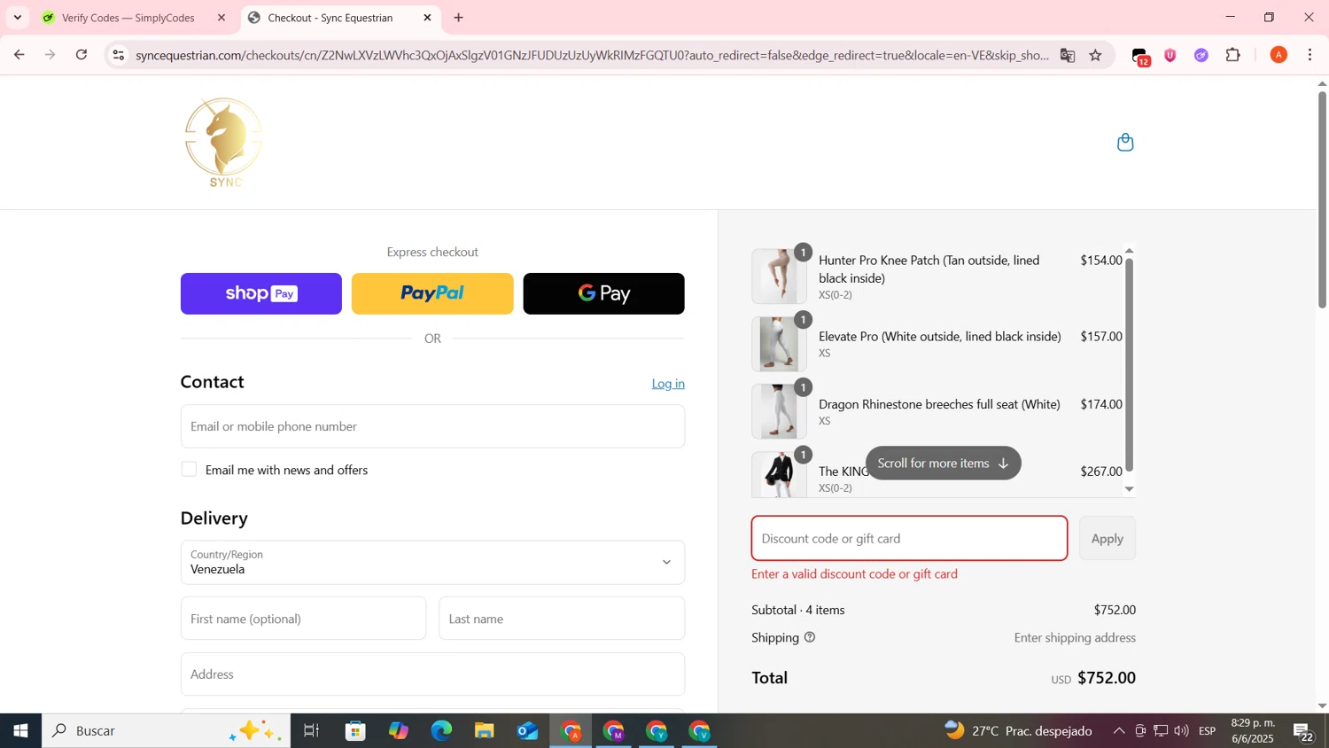The width and height of the screenshot is (1329, 748).
Task: Open the notification center with 22 badge
Action: [1304, 732]
